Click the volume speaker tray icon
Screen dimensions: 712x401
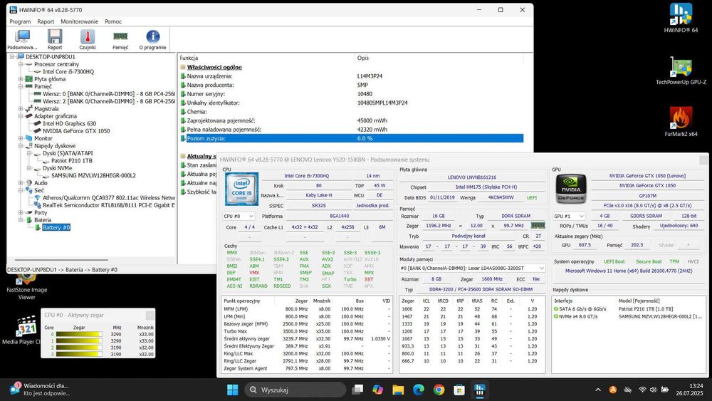pos(653,390)
